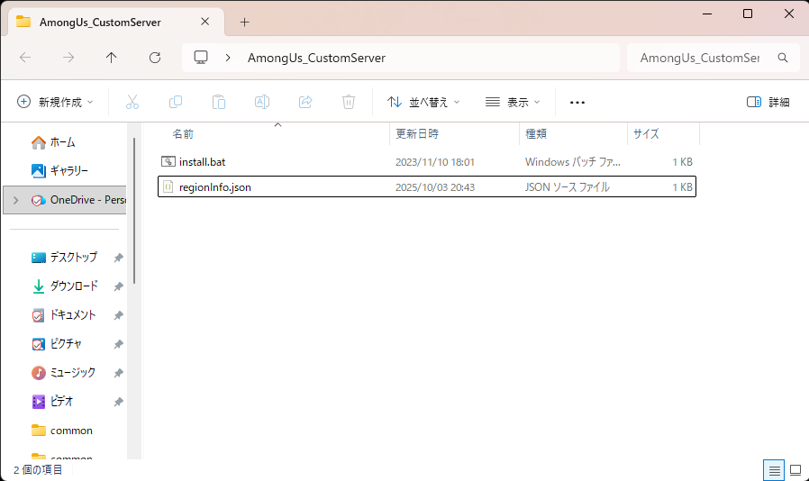Click the Copy icon in toolbar
This screenshot has height=481, width=809.
click(176, 102)
